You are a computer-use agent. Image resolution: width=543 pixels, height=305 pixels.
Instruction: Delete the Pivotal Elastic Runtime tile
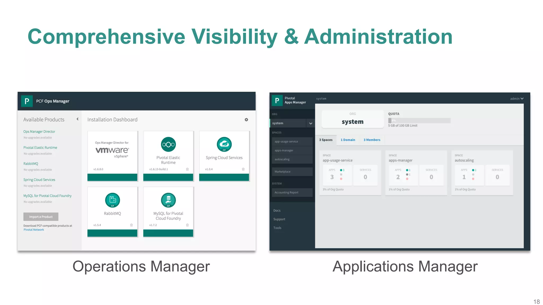pyautogui.click(x=187, y=169)
